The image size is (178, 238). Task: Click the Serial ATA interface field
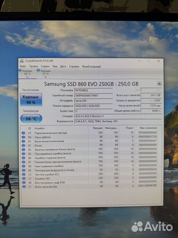click(93, 101)
